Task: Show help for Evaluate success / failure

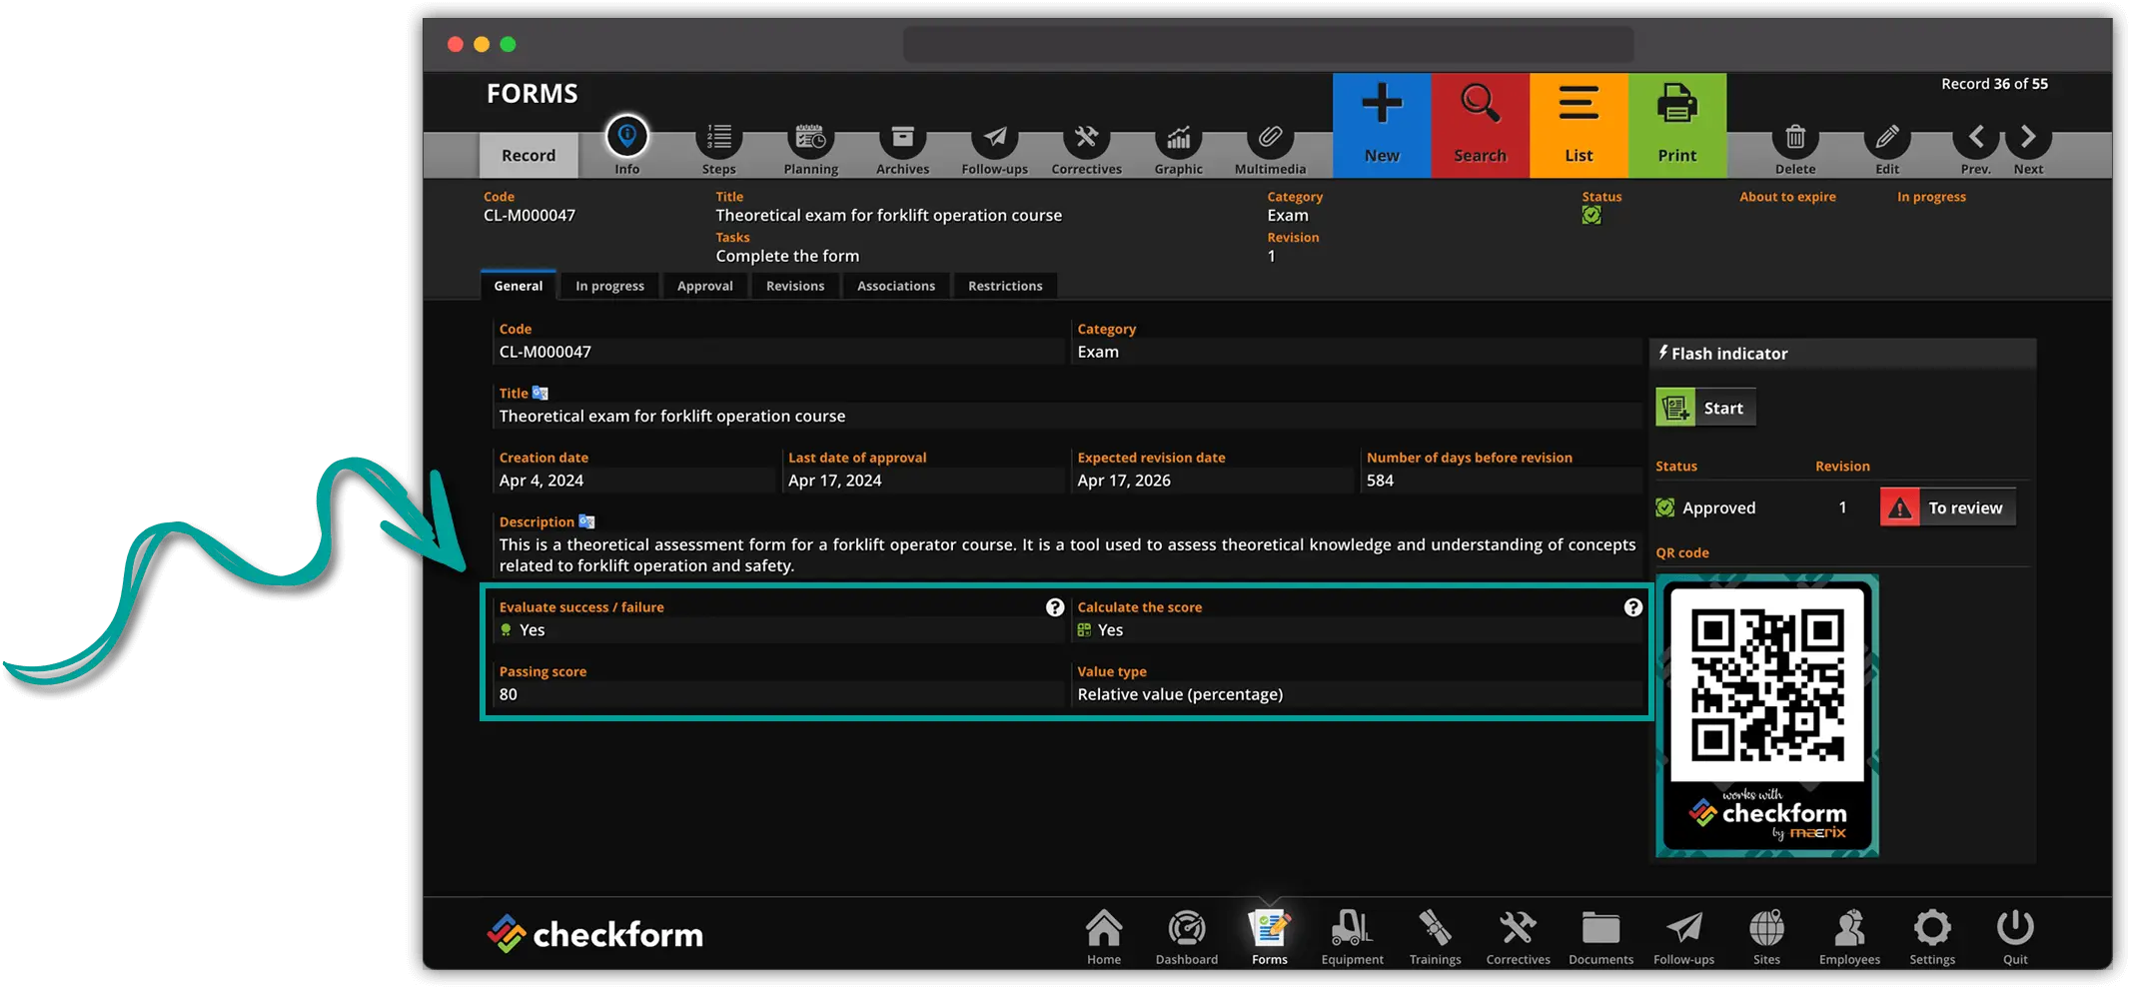Action: pos(1055,607)
